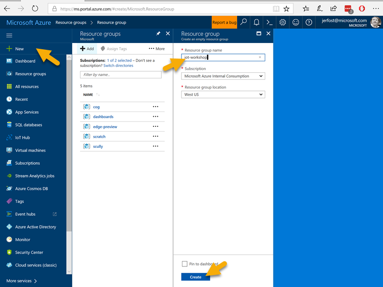Clear the resource group name field
The width and height of the screenshot is (383, 287).
point(260,57)
